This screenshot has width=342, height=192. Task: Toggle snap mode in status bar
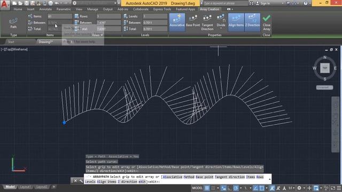[x=213, y=188]
